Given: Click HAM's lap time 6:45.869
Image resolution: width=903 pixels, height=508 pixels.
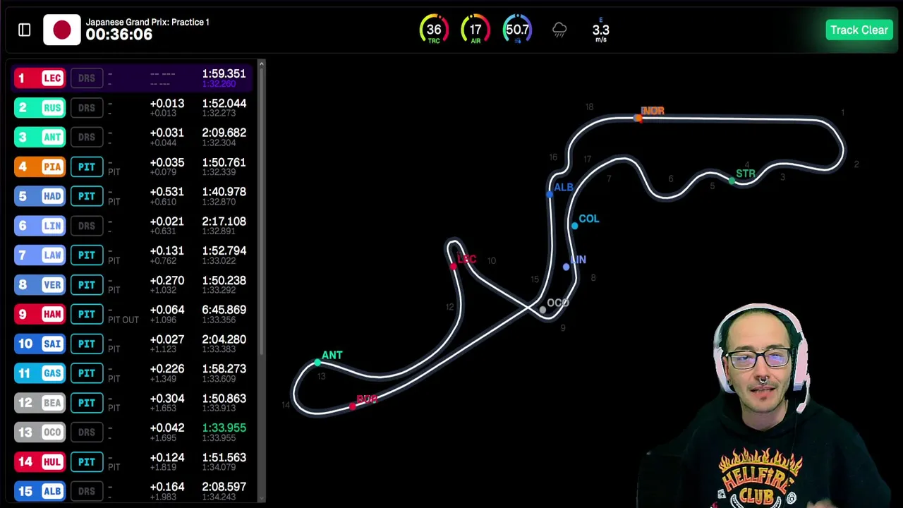Looking at the screenshot, I should click(x=224, y=310).
